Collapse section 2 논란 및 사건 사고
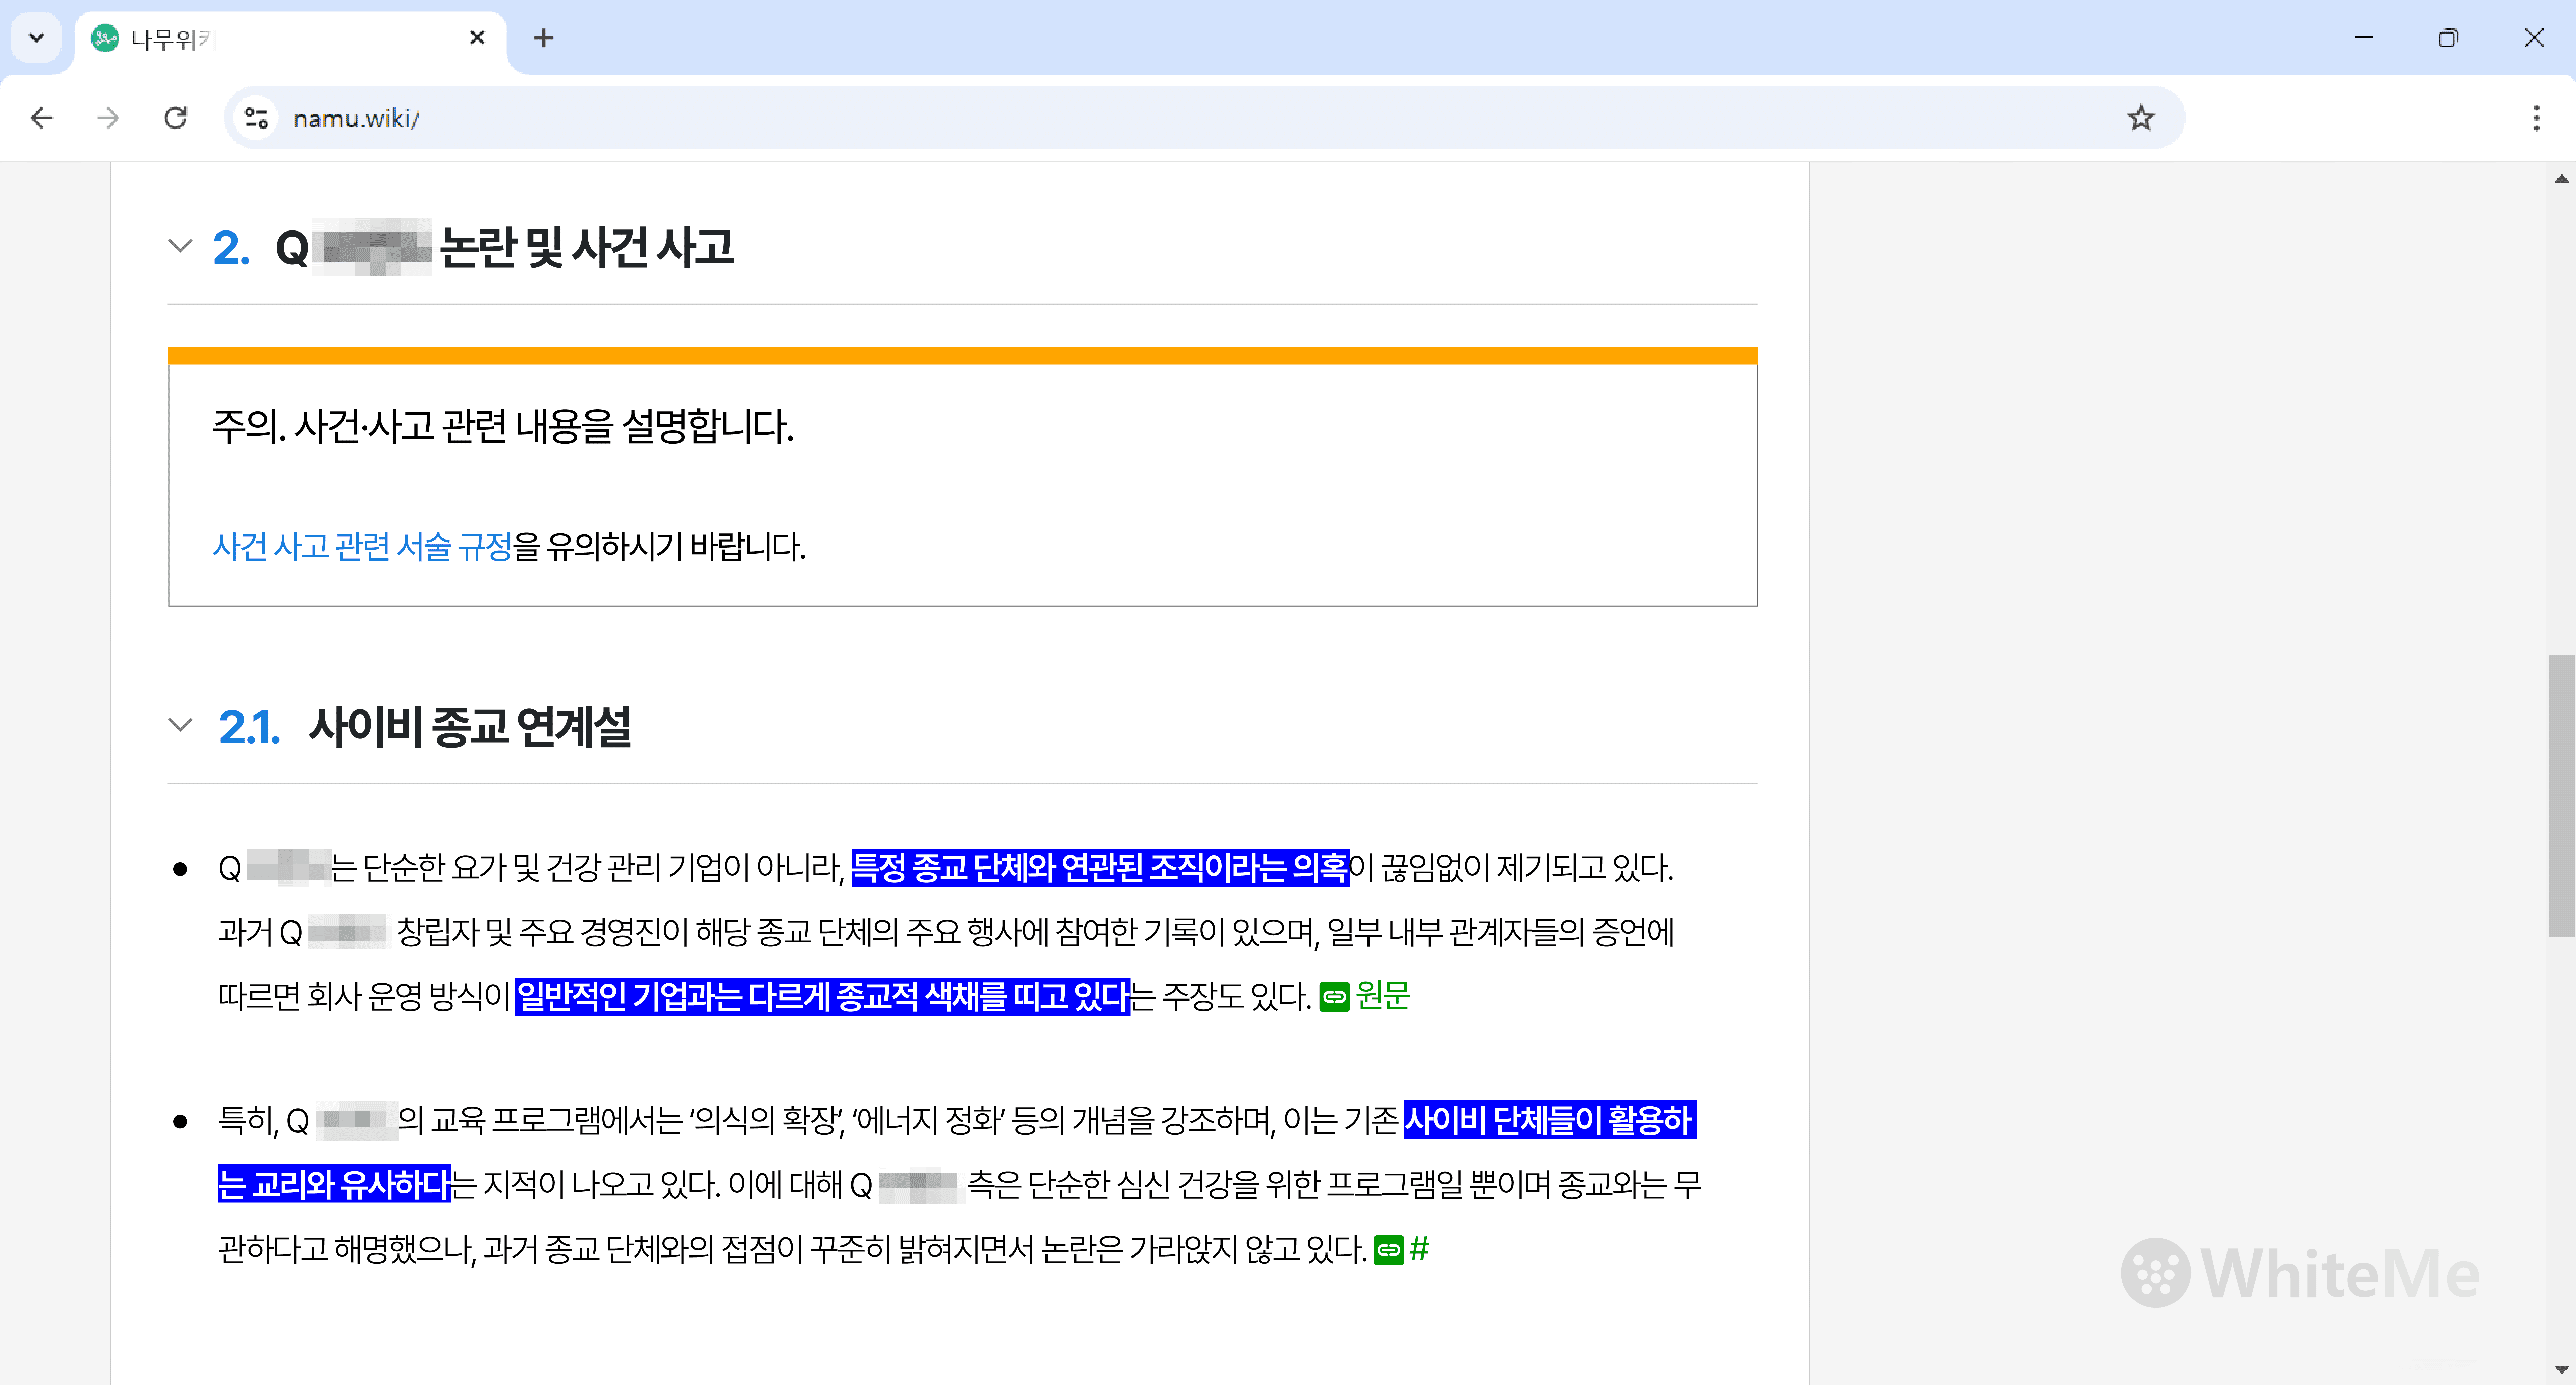 click(180, 246)
